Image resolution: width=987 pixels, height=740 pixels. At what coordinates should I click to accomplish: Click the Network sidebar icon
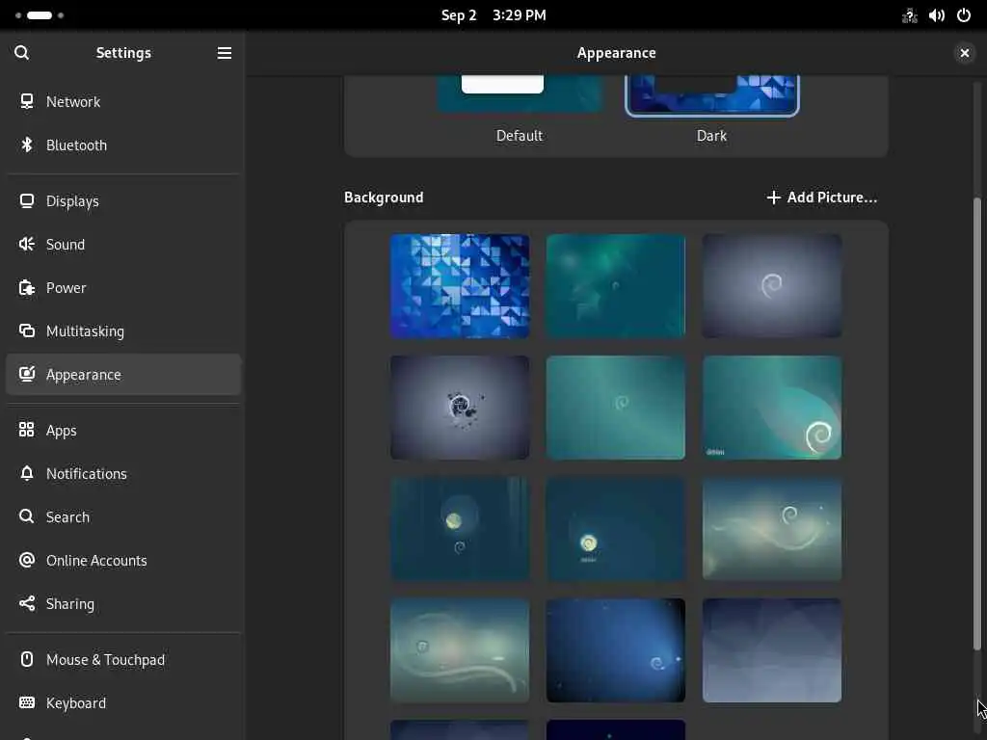(26, 101)
